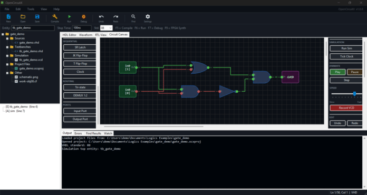Screen dimensions: 367x195
Task: Click the Debug bug icon
Action: tap(83, 16)
